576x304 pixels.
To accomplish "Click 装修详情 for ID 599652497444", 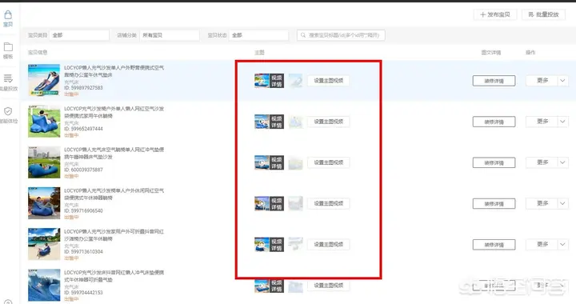I will point(494,122).
